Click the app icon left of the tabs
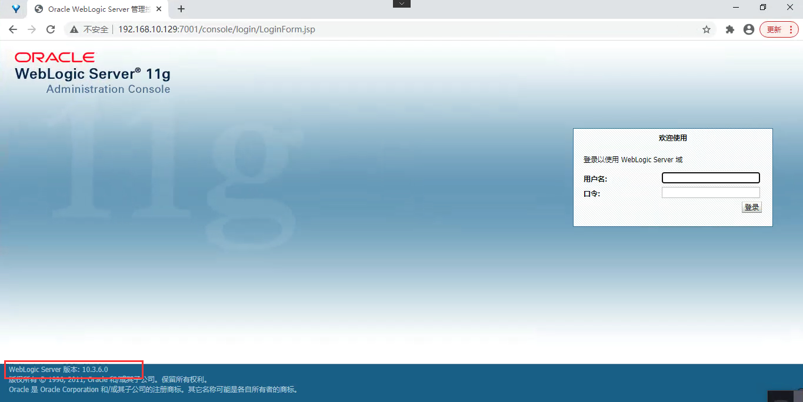This screenshot has width=803, height=402. click(16, 9)
